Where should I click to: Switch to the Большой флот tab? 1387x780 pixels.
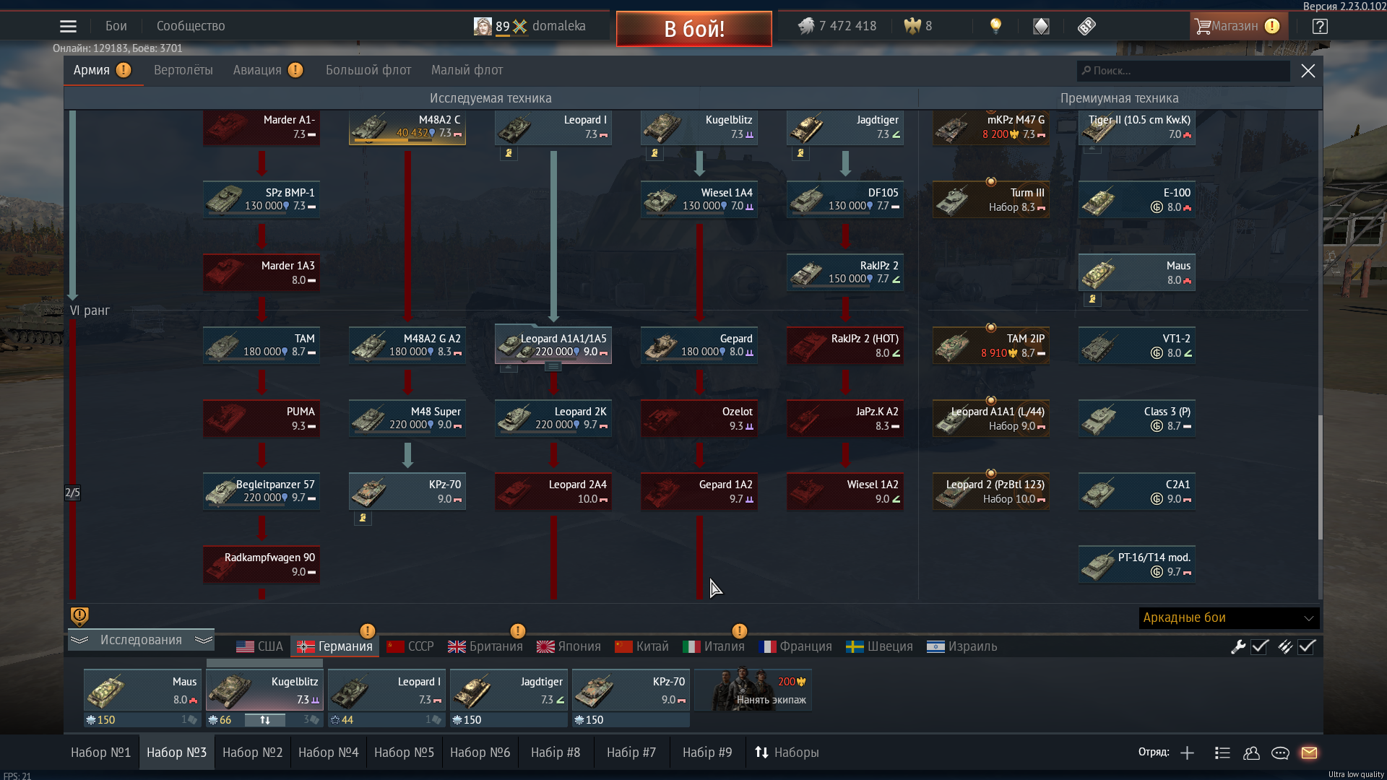[368, 70]
